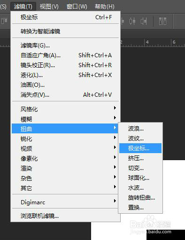Choose 旋转扭曲... in distort submenu

(x=140, y=198)
